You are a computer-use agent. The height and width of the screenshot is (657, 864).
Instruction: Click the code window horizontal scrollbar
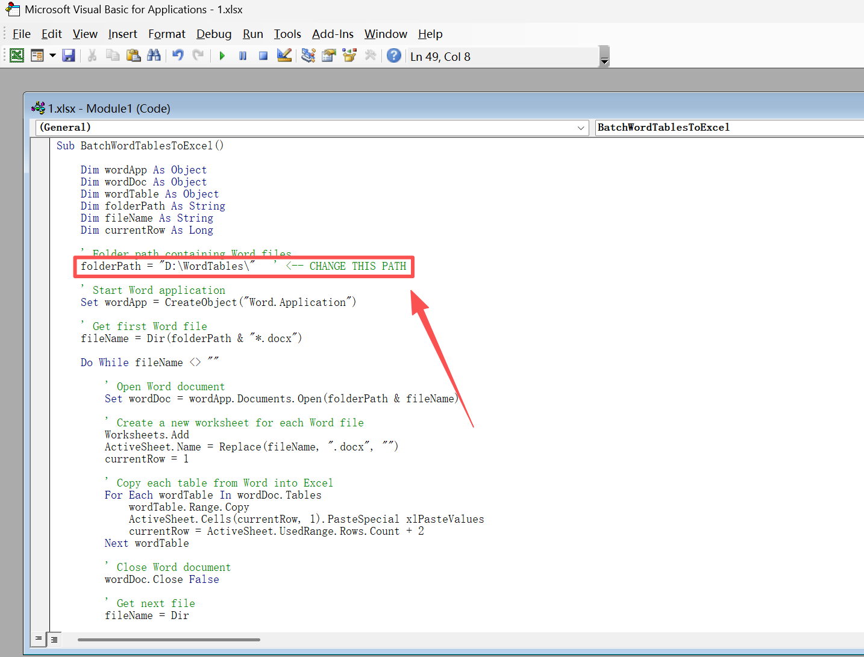point(169,640)
